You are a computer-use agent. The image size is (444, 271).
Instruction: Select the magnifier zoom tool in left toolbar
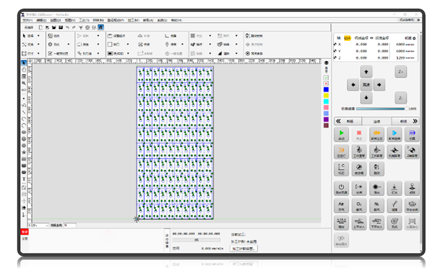[24, 83]
